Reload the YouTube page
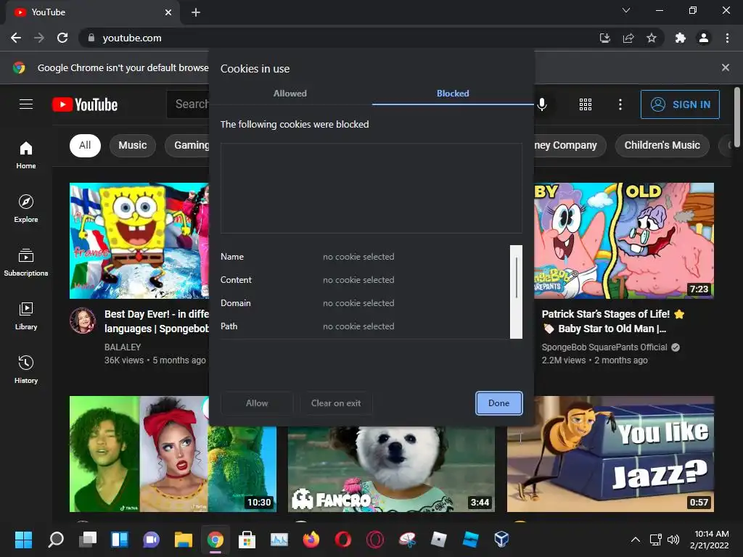 (x=62, y=38)
